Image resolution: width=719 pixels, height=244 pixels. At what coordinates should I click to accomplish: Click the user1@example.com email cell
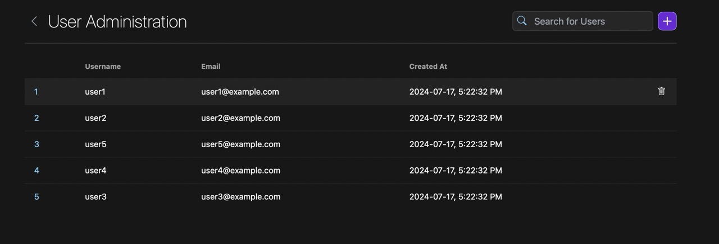click(x=240, y=92)
